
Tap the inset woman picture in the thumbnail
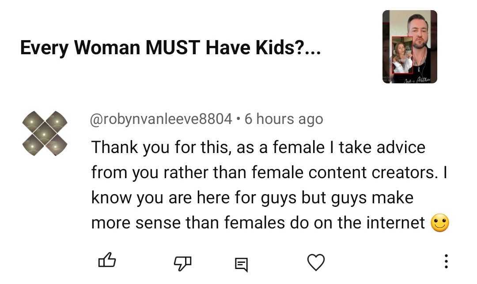pyautogui.click(x=402, y=55)
